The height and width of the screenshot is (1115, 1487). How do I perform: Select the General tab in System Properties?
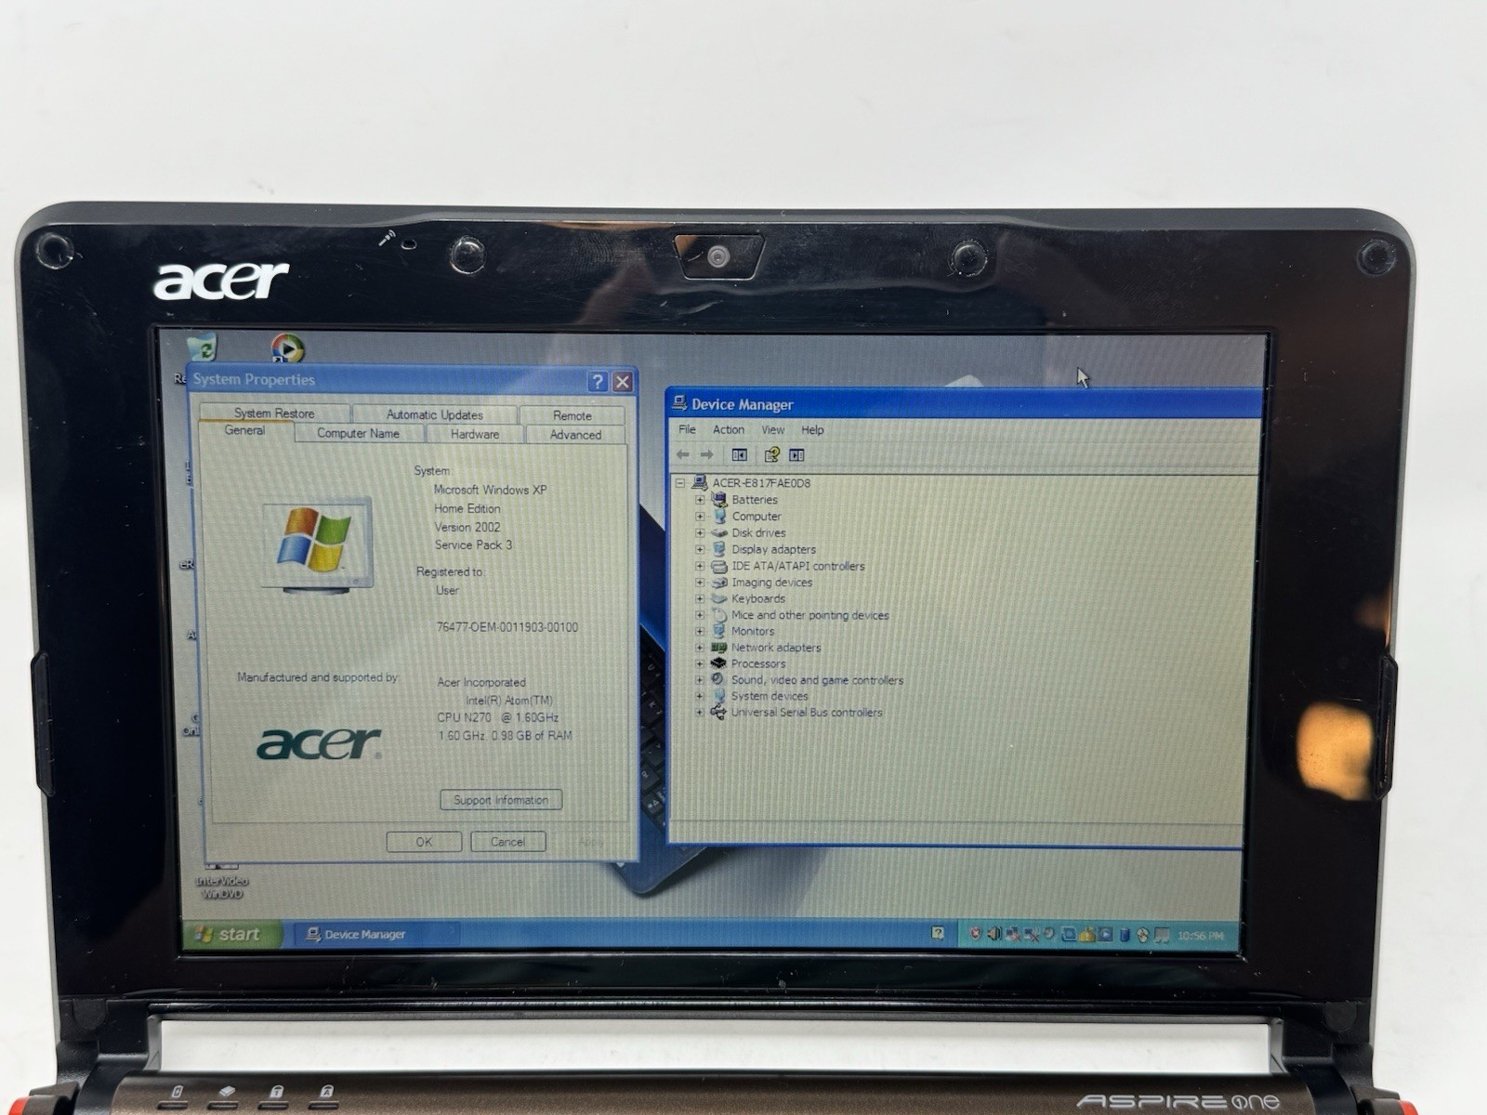[x=245, y=430]
